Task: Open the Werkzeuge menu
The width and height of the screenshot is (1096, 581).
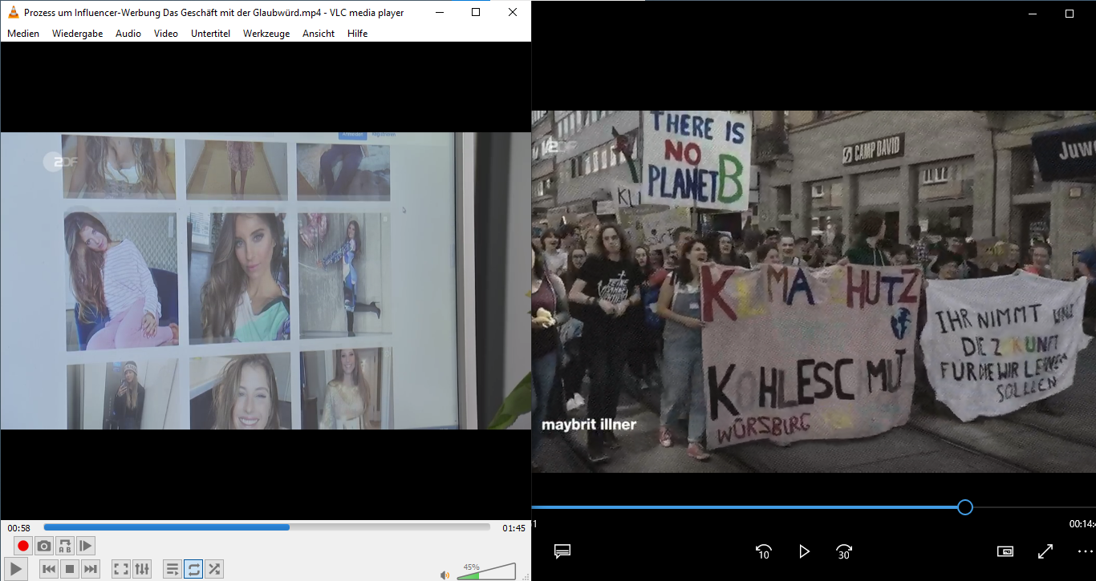Action: pyautogui.click(x=266, y=34)
